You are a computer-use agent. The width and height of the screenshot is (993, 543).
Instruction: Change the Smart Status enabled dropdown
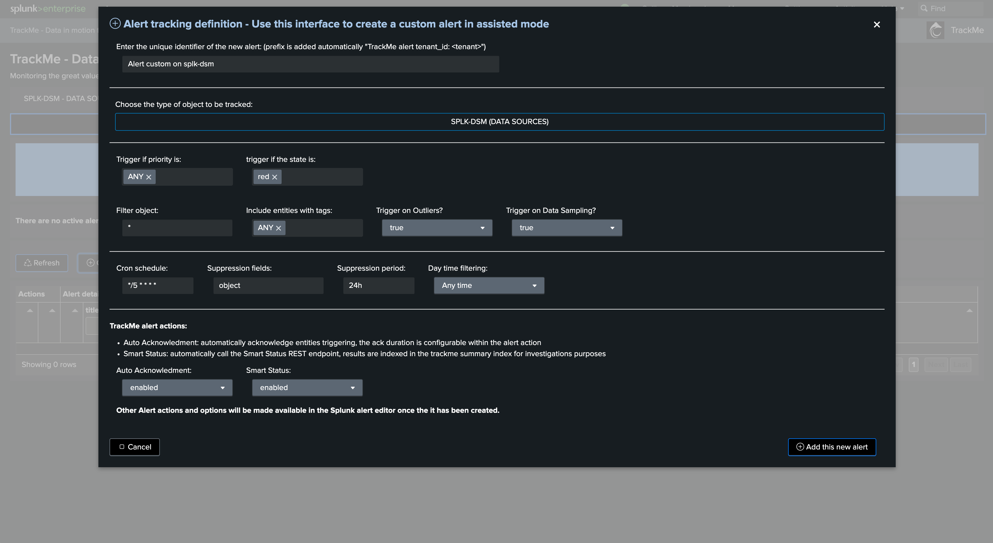point(307,388)
